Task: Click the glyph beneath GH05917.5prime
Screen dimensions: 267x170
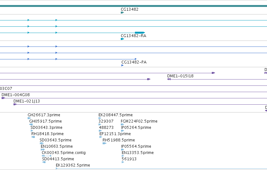Action: [x=31, y=124]
